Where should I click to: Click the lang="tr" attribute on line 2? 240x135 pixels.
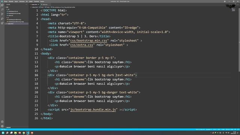point(59,15)
